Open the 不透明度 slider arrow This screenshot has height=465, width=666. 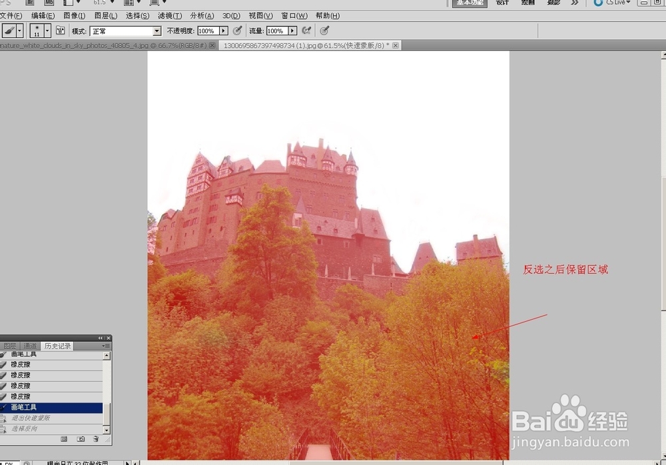[223, 31]
